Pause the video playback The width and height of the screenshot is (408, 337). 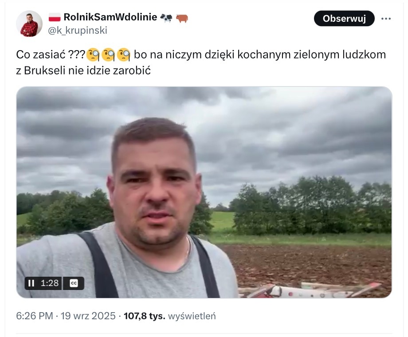click(31, 283)
